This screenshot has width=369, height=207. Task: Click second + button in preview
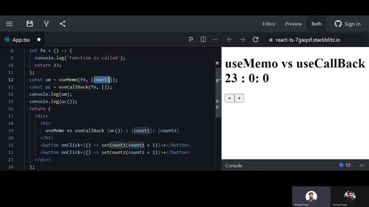[x=239, y=98]
